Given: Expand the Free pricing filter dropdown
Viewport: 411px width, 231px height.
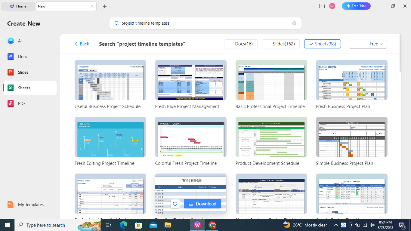Looking at the screenshot, I should click(368, 44).
